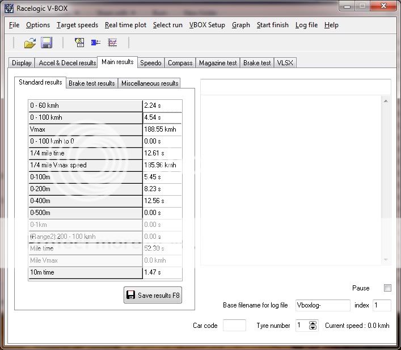Viewport: 401px width, 350px height.
Task: Select the blue VBOX connection toolbar icon
Action: (96, 43)
